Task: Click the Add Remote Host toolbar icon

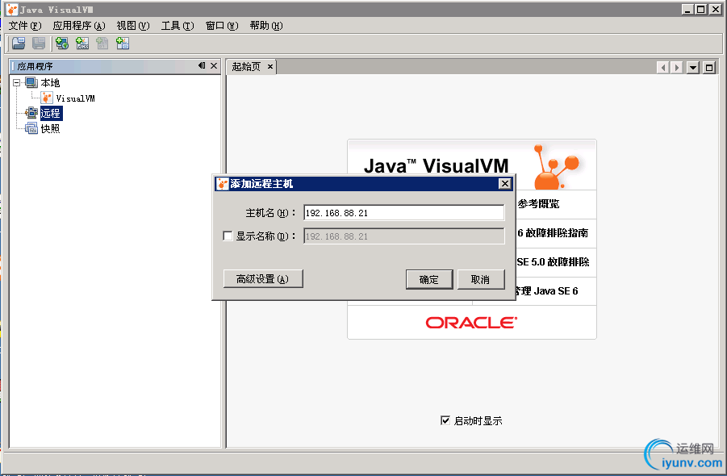Action: point(61,43)
